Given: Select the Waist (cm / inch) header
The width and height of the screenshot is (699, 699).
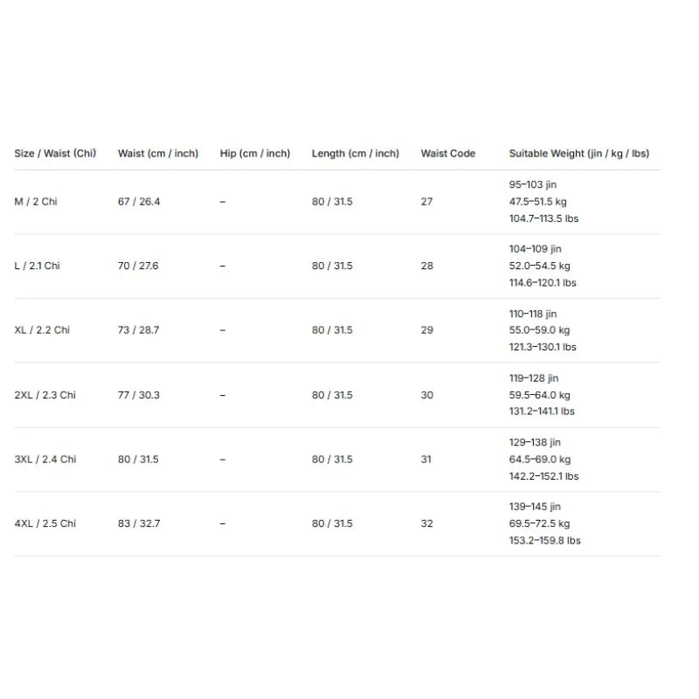Looking at the screenshot, I should point(158,154).
